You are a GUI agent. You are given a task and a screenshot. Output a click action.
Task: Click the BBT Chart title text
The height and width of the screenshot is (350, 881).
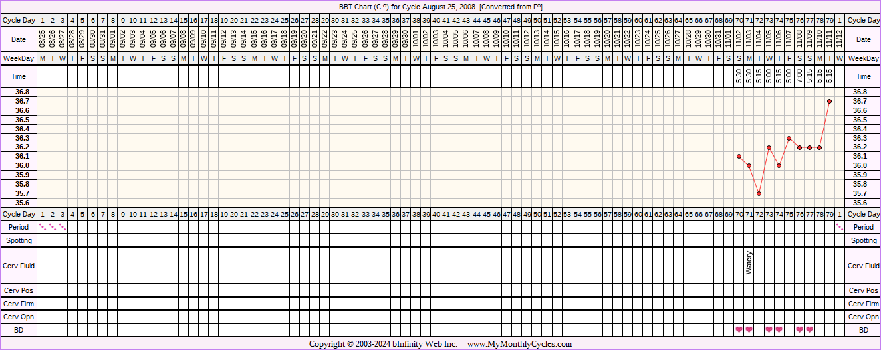coord(440,7)
